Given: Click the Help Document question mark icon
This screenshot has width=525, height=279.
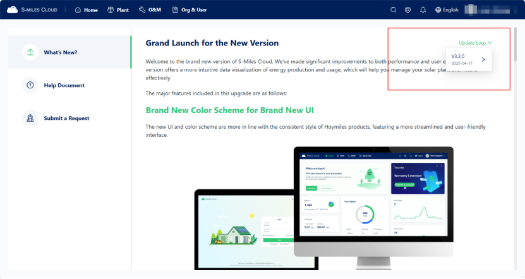Looking at the screenshot, I should (x=30, y=85).
